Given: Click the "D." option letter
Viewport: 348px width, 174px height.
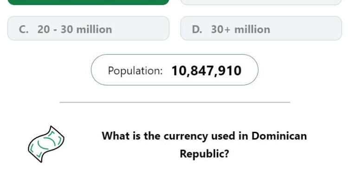Looking at the screenshot, I should [197, 29].
